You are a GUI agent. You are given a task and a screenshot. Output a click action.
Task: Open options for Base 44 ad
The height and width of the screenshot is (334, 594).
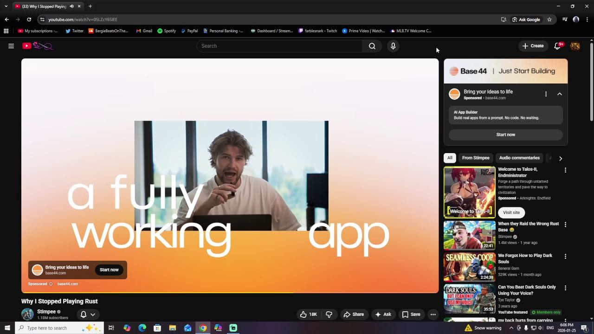pos(546,94)
